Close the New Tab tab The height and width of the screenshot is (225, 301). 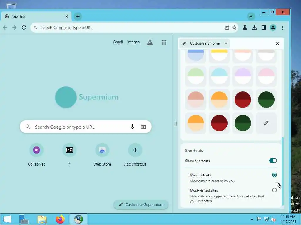pos(67,16)
